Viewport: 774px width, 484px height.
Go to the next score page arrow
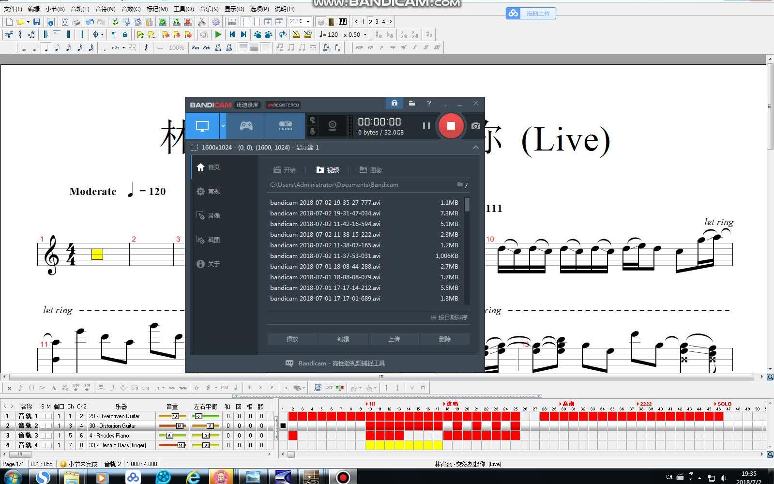tap(390, 22)
